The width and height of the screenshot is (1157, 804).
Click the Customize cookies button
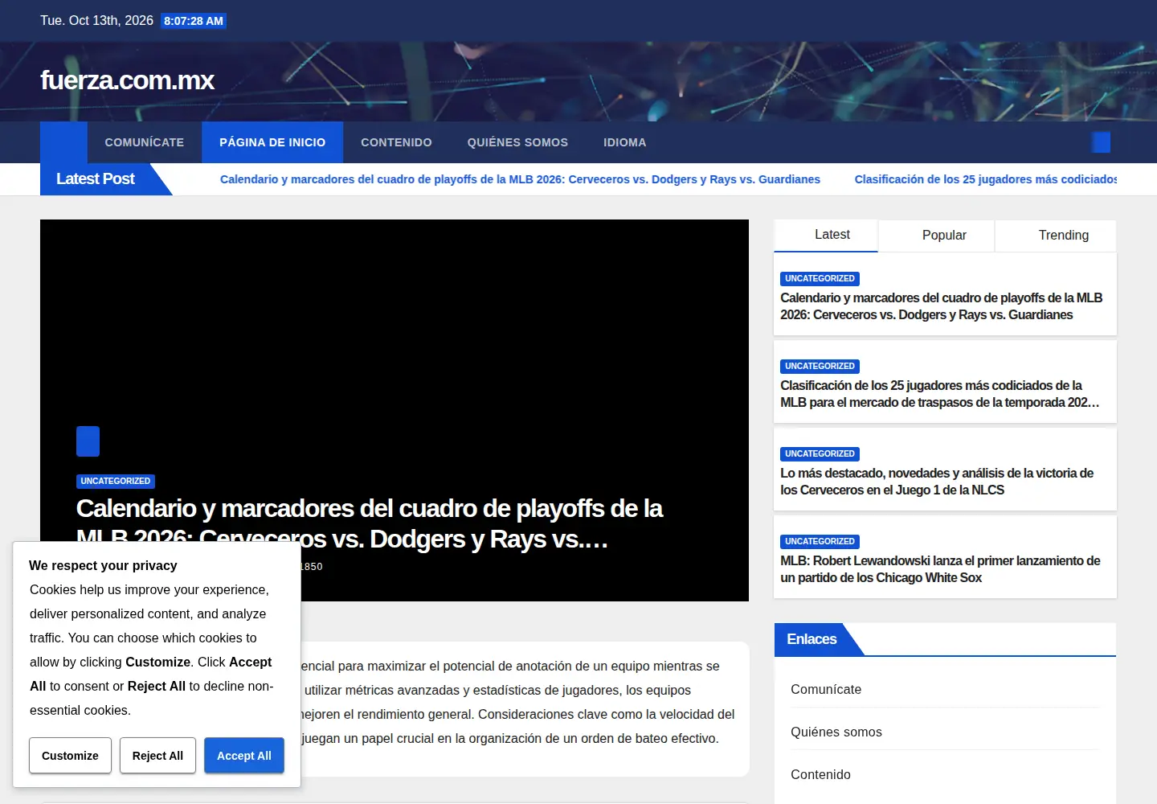pyautogui.click(x=70, y=756)
